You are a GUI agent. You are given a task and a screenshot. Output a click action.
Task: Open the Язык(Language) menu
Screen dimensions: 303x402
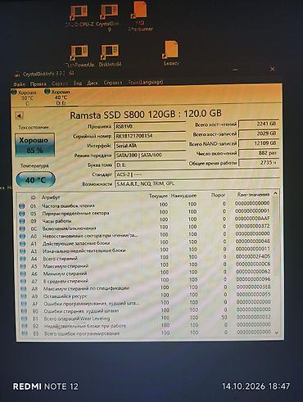pyautogui.click(x=146, y=82)
